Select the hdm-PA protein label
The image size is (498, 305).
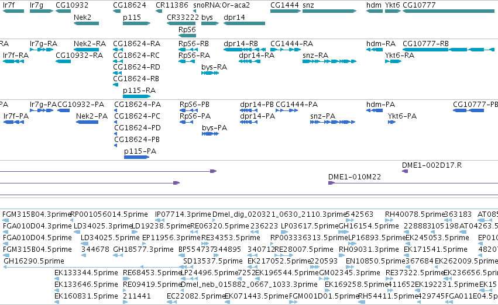[380, 105]
